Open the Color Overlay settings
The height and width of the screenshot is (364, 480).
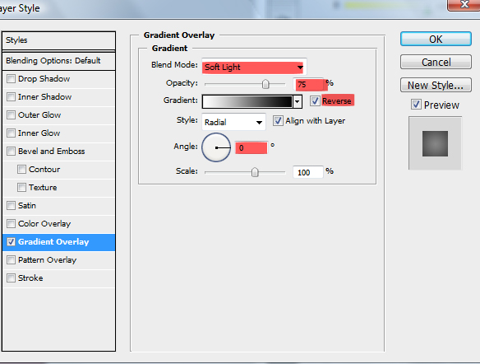(x=44, y=223)
